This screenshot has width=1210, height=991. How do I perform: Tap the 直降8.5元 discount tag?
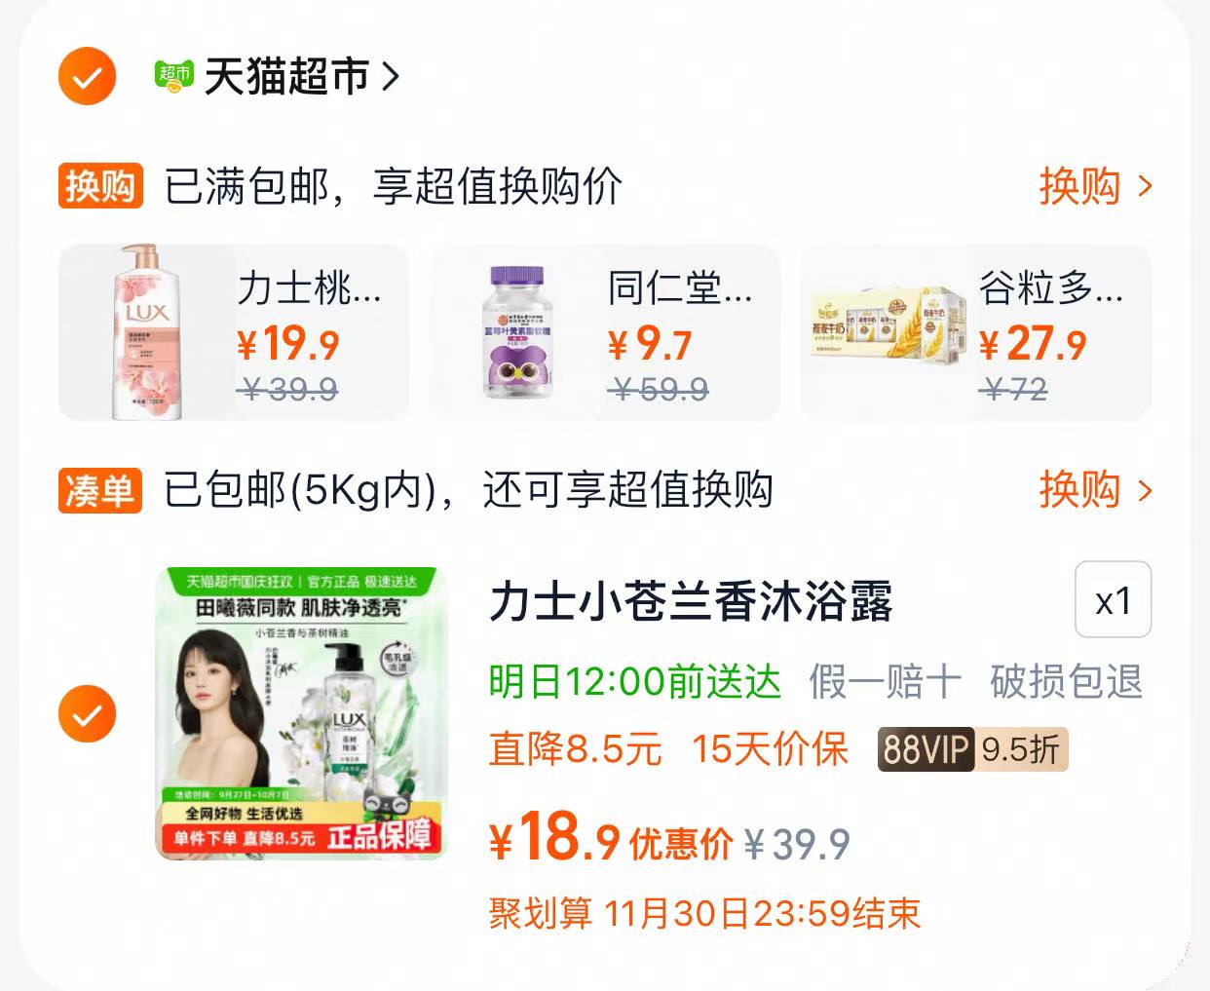(x=575, y=749)
